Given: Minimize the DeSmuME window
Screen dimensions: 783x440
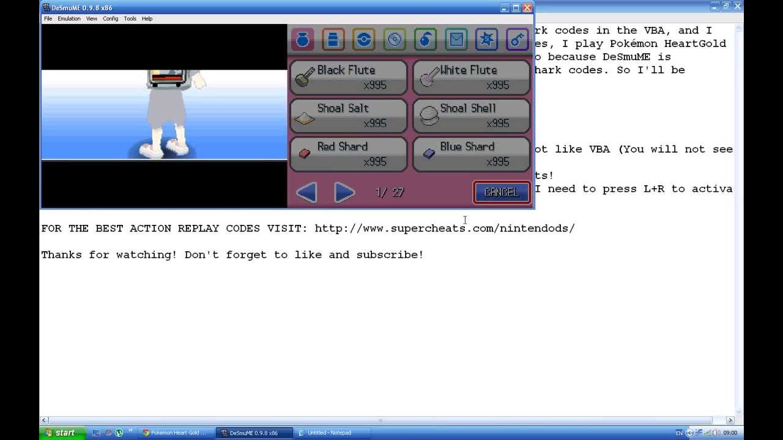Looking at the screenshot, I should point(505,8).
